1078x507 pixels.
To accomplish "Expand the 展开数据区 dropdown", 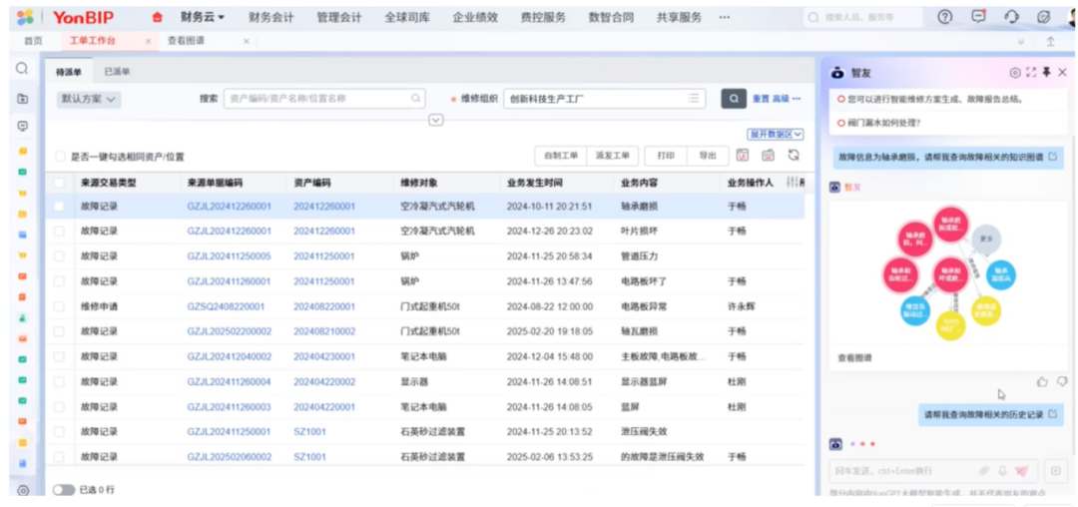I will (x=776, y=134).
